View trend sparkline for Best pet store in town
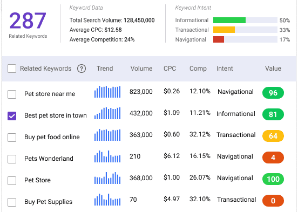This screenshot has height=212, width=298. click(x=107, y=113)
